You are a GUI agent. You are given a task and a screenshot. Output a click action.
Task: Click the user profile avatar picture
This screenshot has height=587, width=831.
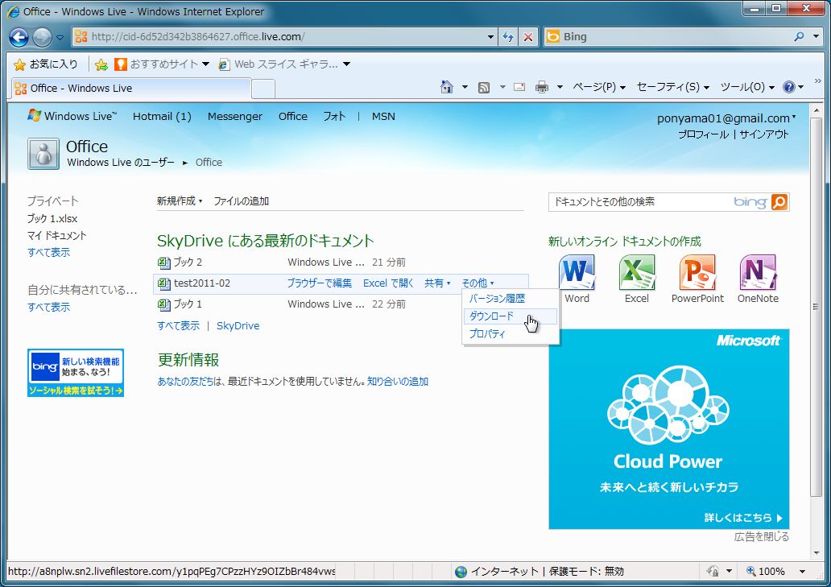click(43, 154)
